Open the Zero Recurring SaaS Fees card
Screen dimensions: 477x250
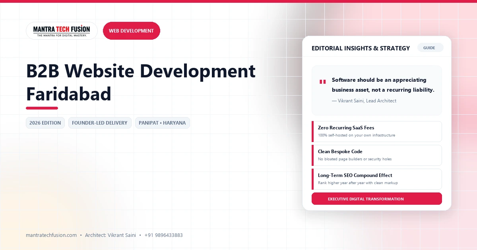click(x=377, y=131)
